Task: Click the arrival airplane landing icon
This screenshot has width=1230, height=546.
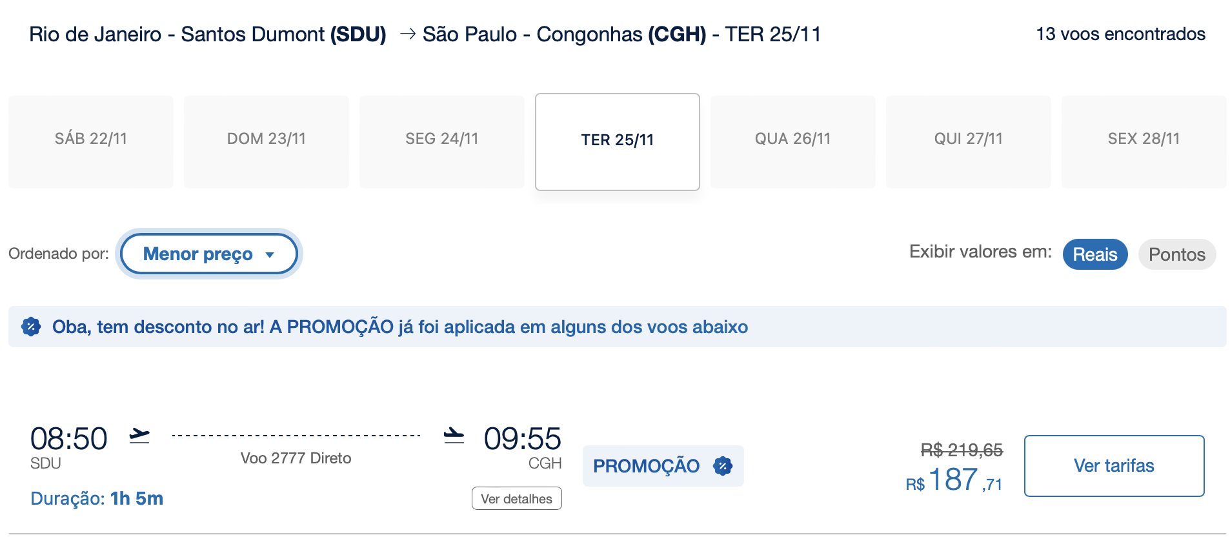Action: 454,436
